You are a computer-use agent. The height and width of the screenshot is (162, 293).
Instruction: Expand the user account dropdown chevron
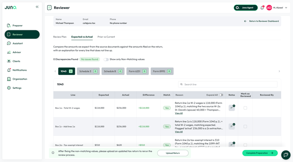286,8
